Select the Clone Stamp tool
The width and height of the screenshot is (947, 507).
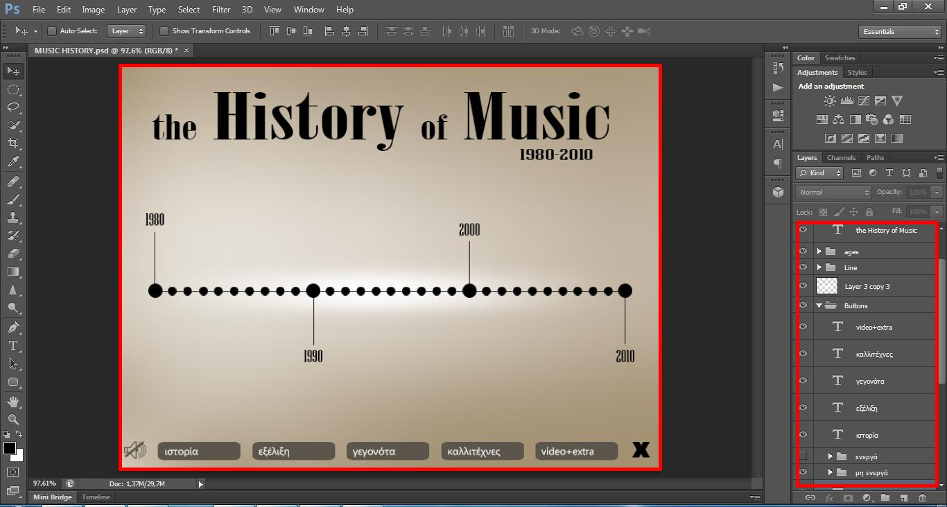[13, 217]
